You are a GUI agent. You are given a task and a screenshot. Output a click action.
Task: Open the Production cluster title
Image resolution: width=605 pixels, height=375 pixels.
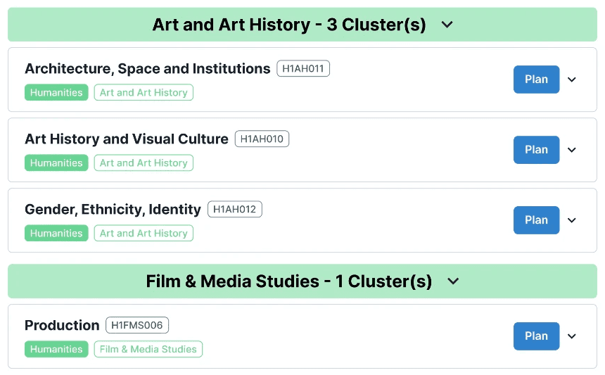(62, 325)
